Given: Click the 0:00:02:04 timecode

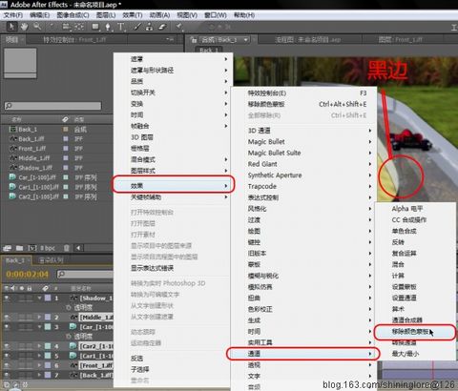Looking at the screenshot, I should click(28, 274).
